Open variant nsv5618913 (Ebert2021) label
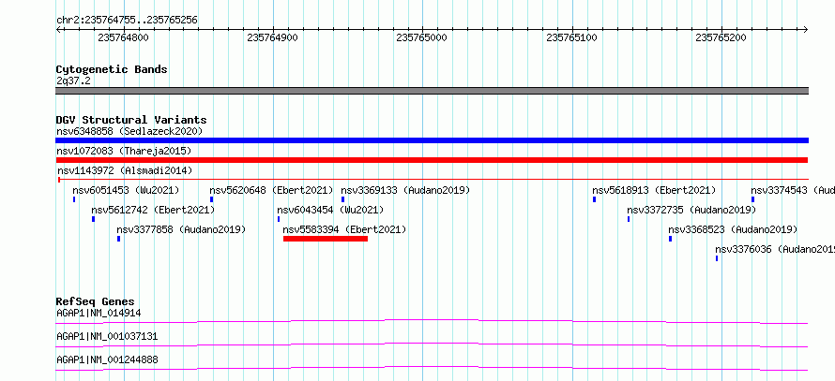 [654, 190]
